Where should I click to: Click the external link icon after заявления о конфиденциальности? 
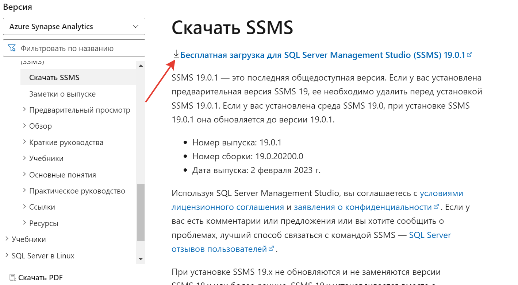437,206
